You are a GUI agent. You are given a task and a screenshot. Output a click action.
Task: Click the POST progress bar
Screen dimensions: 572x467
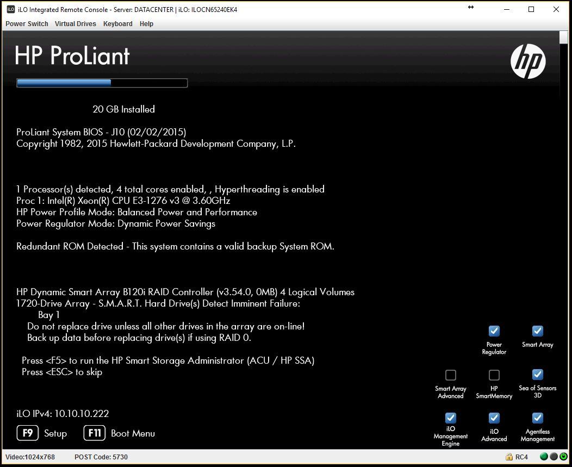click(102, 83)
